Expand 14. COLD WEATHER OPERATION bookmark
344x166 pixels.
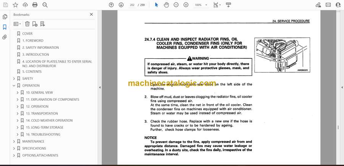pyautogui.click(x=18, y=121)
